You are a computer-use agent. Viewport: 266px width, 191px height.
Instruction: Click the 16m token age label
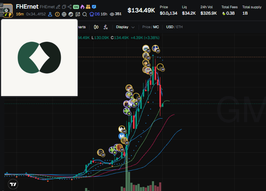(20, 14)
